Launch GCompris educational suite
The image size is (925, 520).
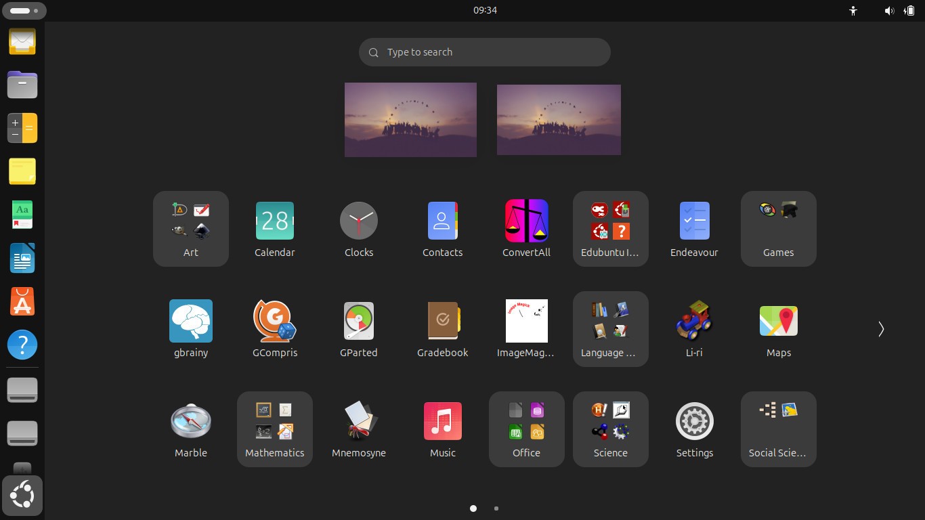274,328
